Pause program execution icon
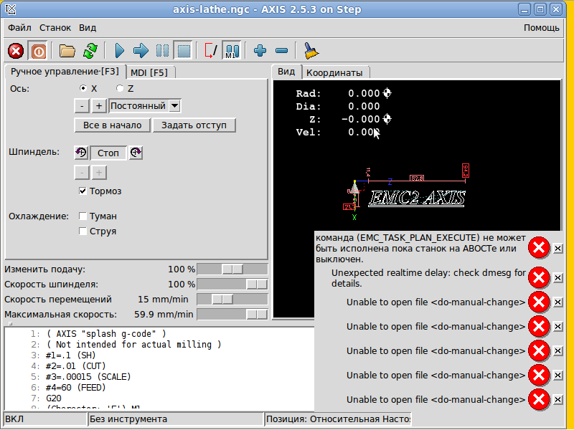 point(162,51)
